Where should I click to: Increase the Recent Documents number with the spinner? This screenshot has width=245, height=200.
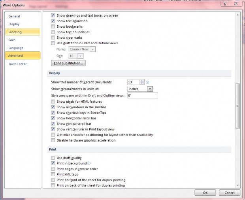pos(142,81)
